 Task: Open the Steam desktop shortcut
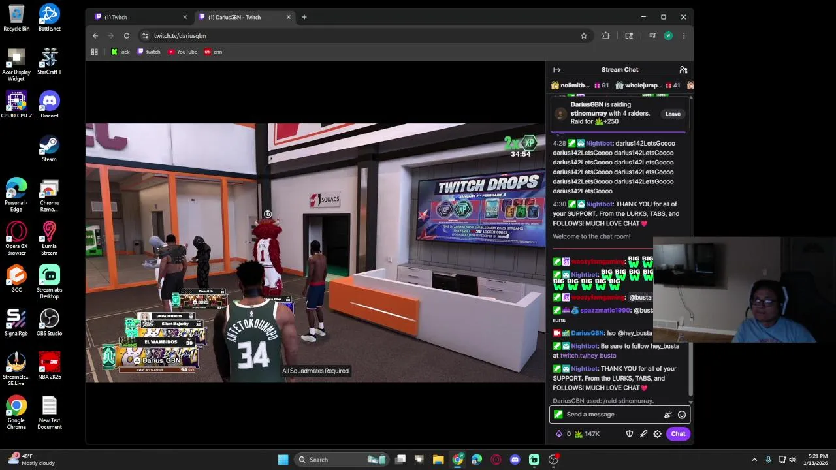click(x=50, y=149)
